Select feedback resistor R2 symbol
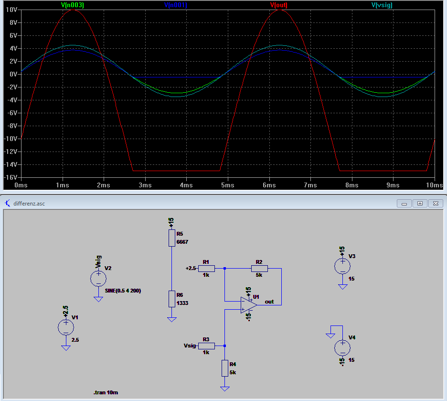The width and height of the screenshot is (447, 401). (x=260, y=269)
